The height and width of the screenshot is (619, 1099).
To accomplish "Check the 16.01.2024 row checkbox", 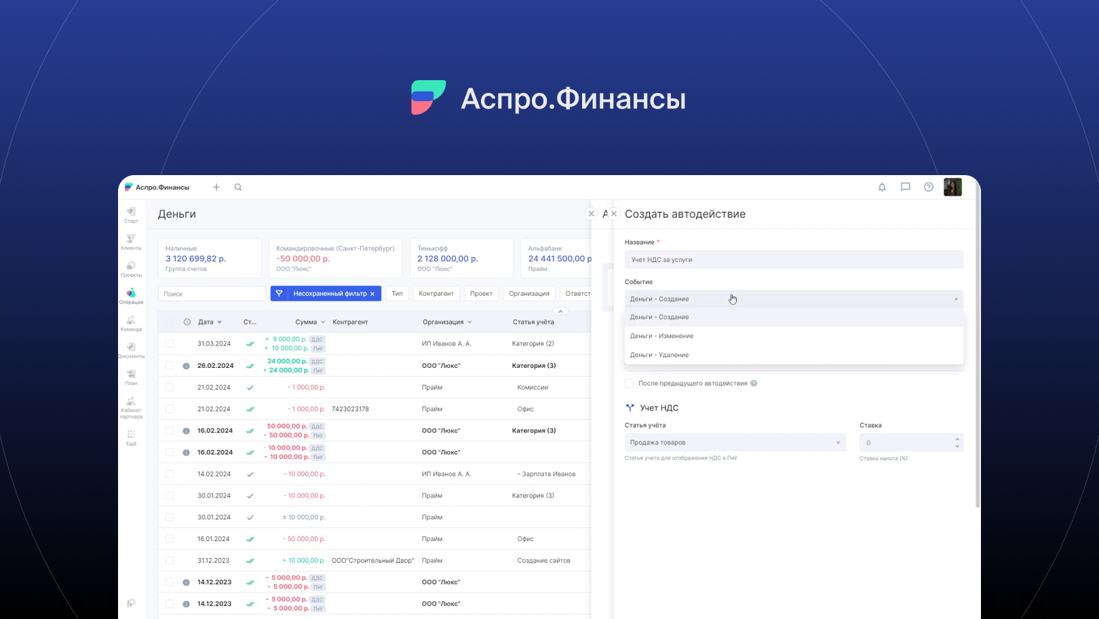I will 170,539.
